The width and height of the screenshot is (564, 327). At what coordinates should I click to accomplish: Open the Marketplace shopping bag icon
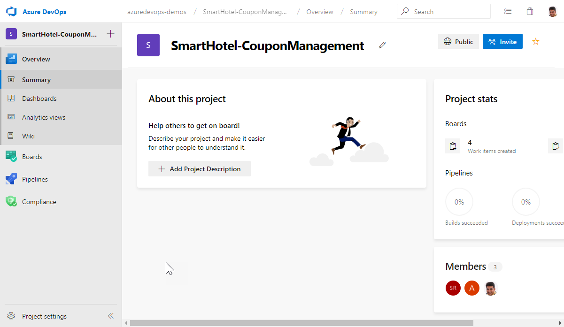coord(530,12)
